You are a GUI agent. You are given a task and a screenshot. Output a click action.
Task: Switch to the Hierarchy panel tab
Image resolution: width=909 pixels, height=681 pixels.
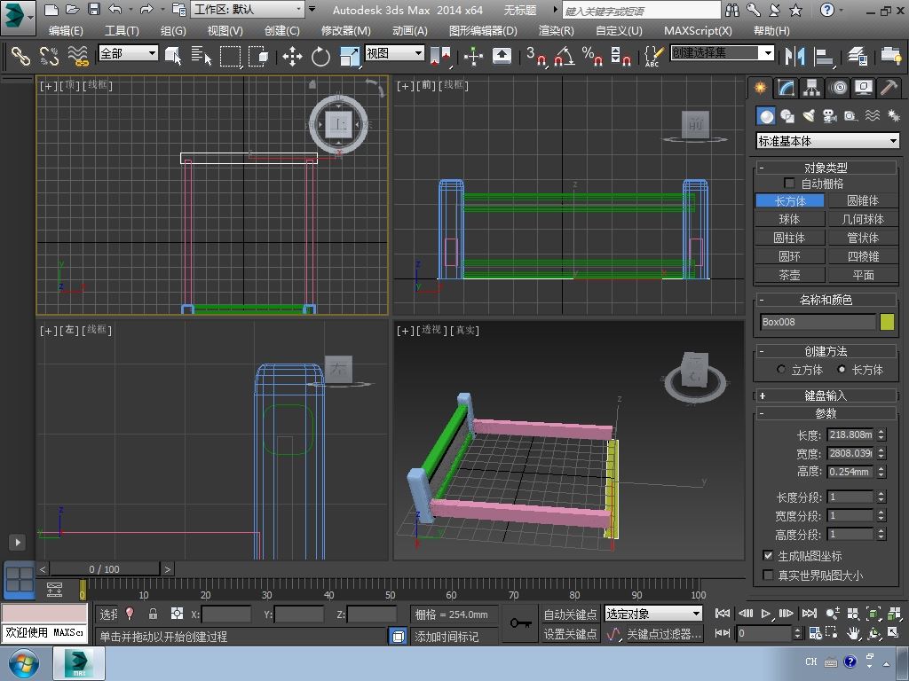(x=811, y=88)
